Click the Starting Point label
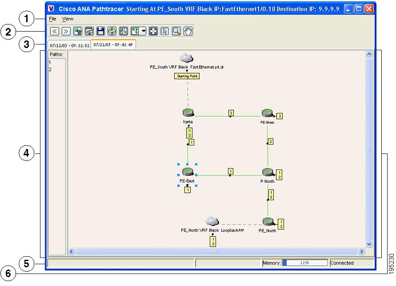This screenshot has width=396, height=286. (187, 76)
